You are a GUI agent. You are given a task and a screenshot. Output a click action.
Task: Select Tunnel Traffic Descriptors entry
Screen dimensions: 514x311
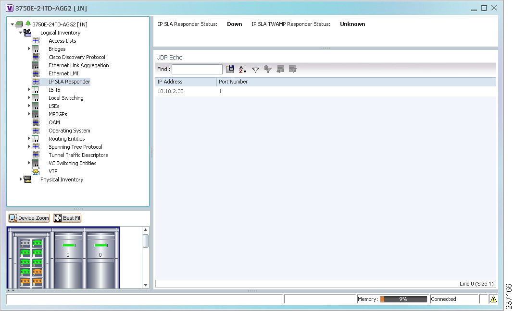coord(78,155)
